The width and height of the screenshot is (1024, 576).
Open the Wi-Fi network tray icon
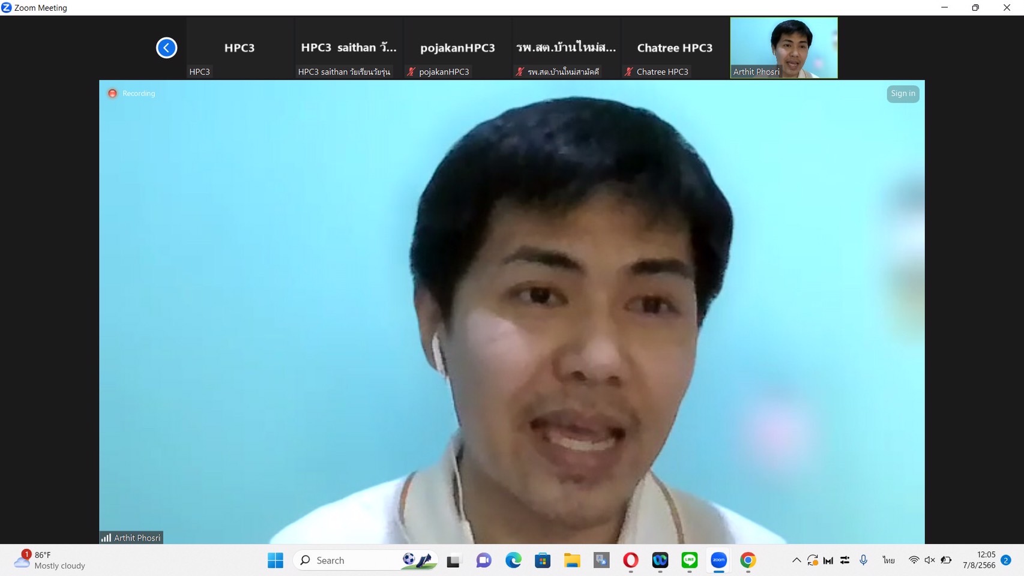(x=914, y=560)
